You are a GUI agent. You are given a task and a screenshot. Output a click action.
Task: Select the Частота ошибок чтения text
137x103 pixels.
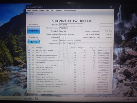[44, 50]
